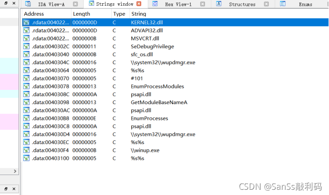Close the Hex View-1 tab
The image size is (329, 195).
point(203,4)
